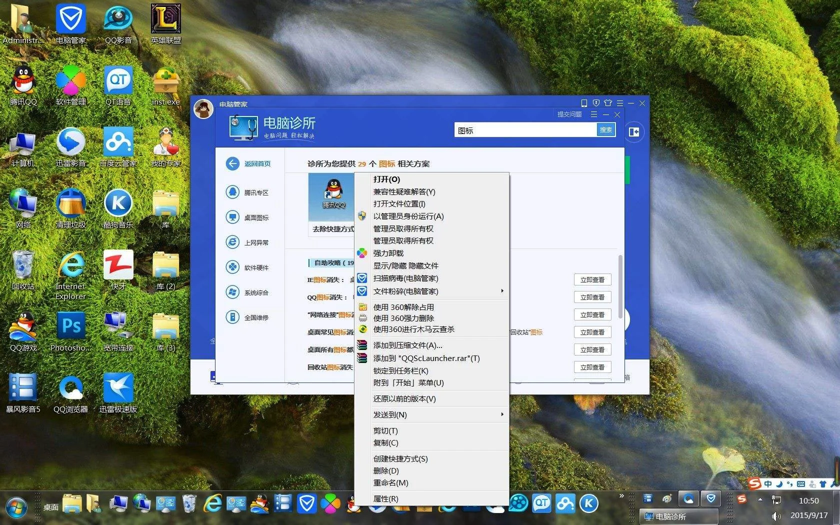Open the 酷狗音乐 desktop icon
Screen dimensions: 840x525
pyautogui.click(x=118, y=208)
